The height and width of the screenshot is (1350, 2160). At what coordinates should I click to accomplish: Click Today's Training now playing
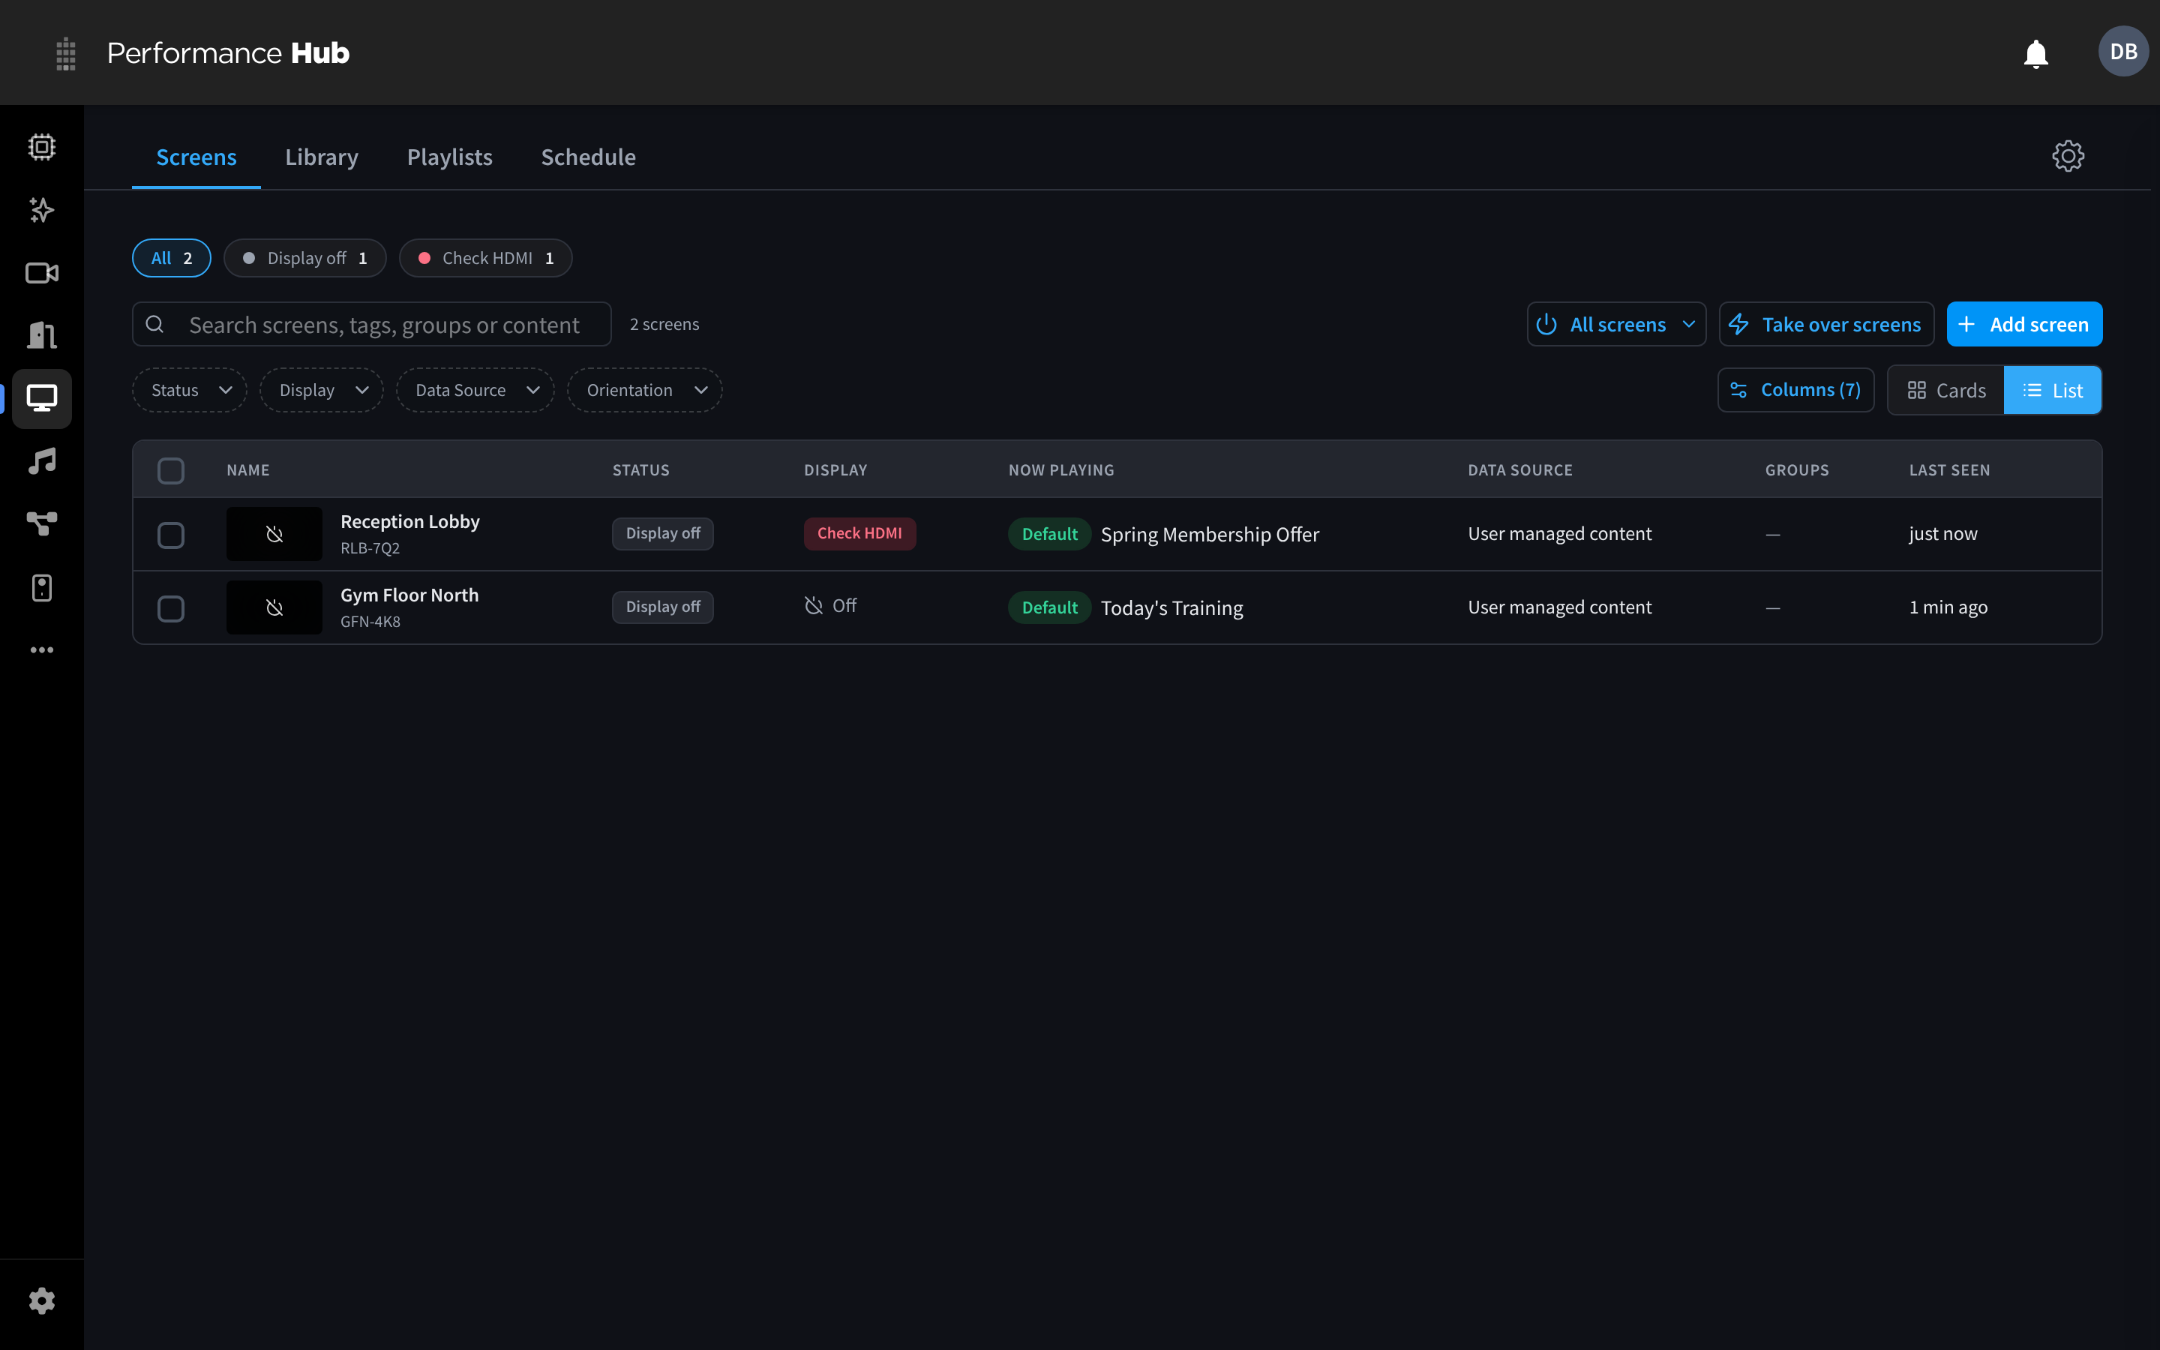(1171, 607)
